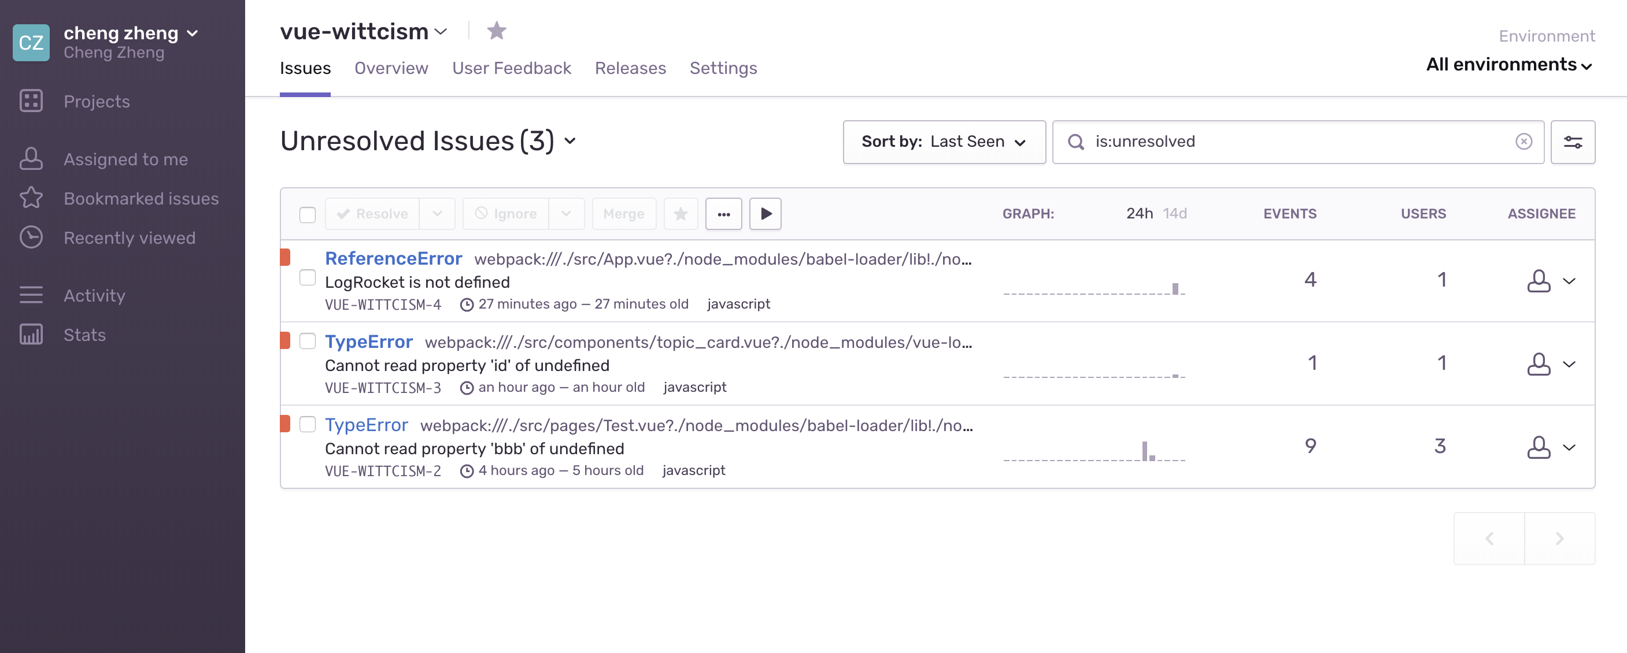1627x653 pixels.
Task: Bookmark selected issues with star button
Action: [x=681, y=213]
